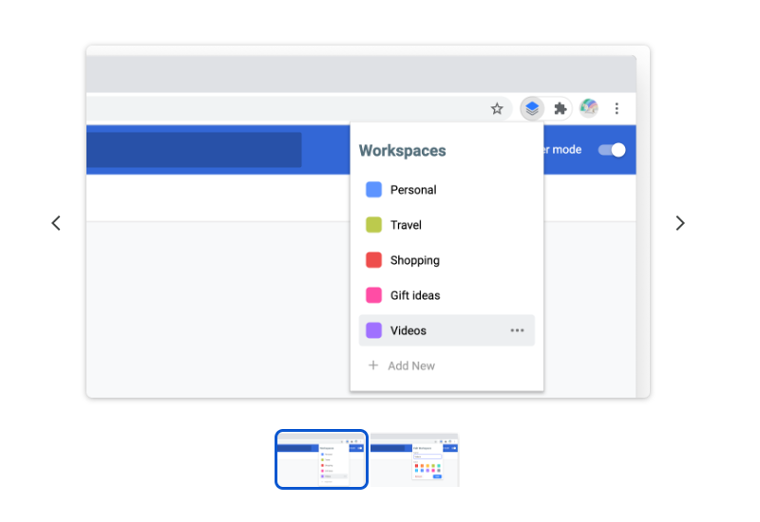This screenshot has height=522, width=760.
Task: Select the Travel workspace
Action: click(x=406, y=225)
